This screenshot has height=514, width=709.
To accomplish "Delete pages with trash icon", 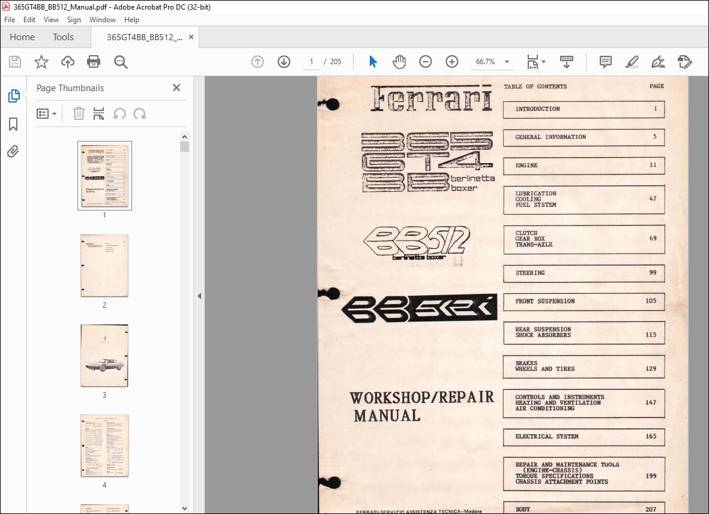I will (79, 113).
